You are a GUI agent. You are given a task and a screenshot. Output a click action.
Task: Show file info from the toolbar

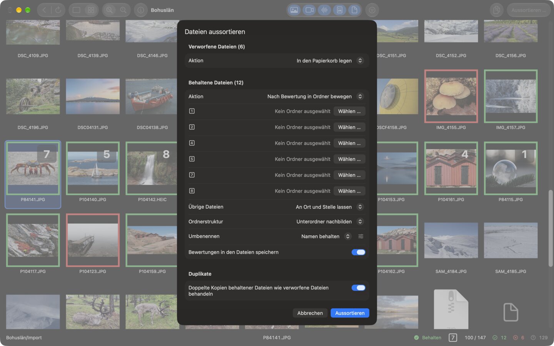click(x=141, y=10)
